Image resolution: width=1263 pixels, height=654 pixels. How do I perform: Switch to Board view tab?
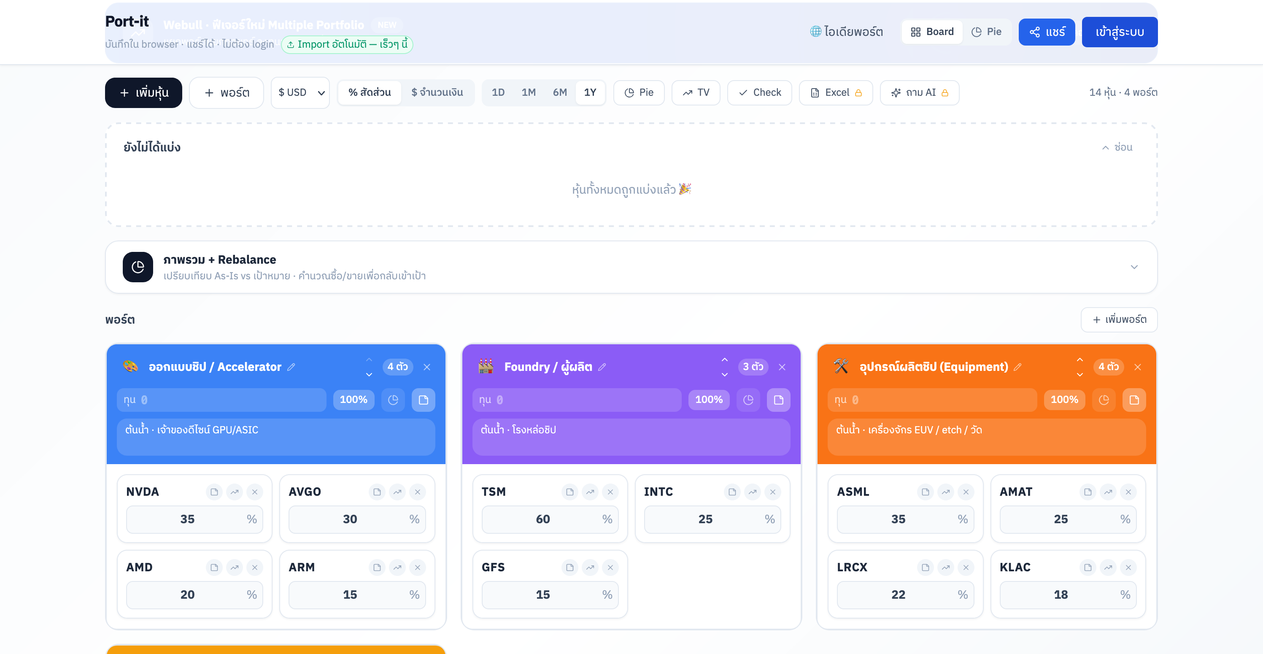tap(932, 32)
